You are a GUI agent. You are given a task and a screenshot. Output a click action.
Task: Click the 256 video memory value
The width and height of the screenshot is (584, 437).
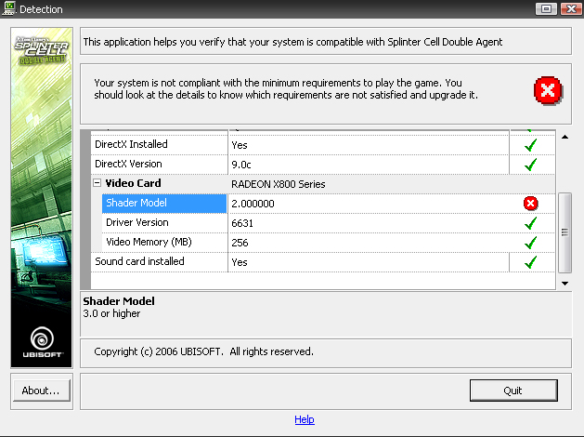[x=240, y=243]
